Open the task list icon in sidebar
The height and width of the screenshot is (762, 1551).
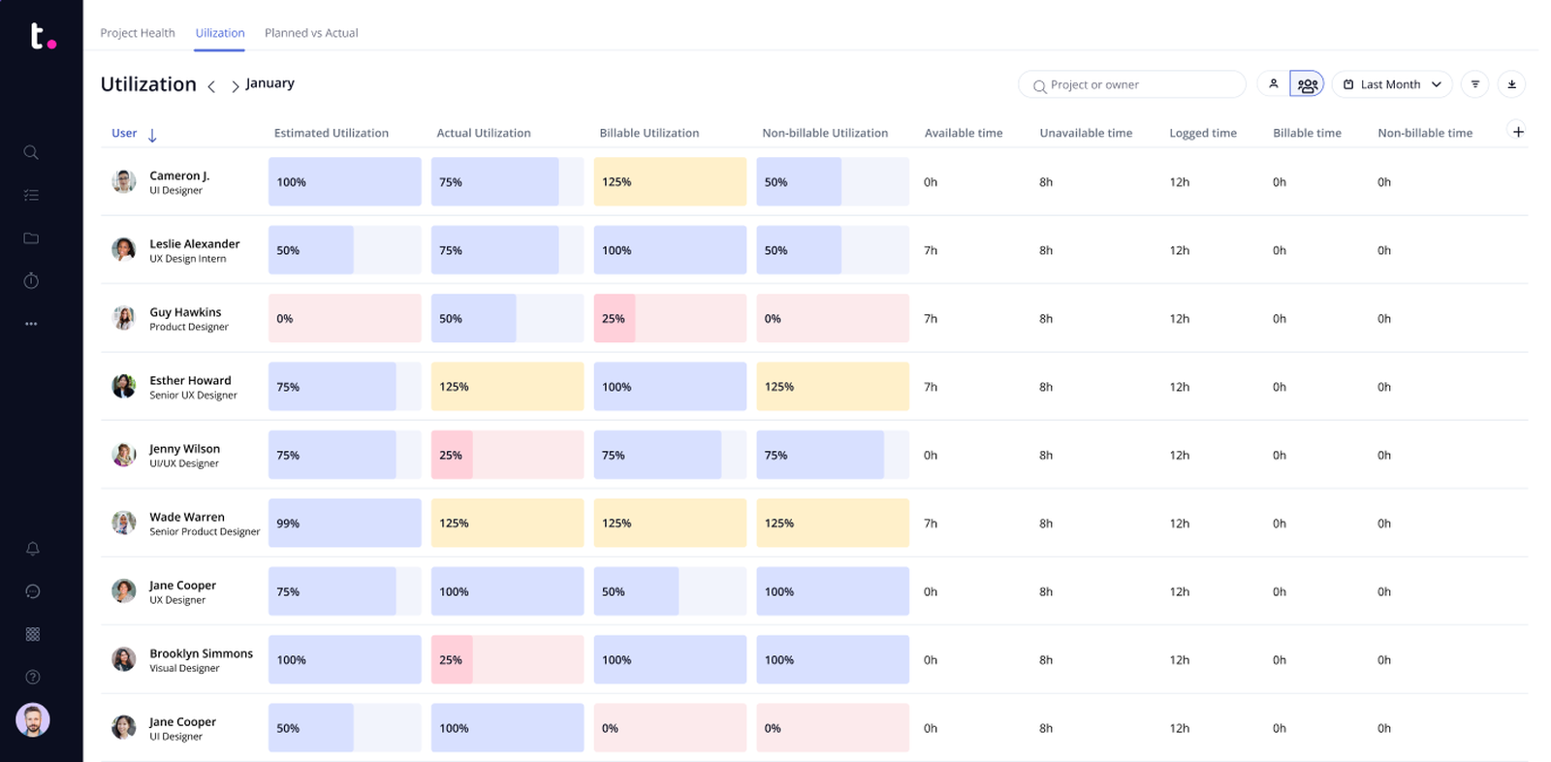pos(31,195)
